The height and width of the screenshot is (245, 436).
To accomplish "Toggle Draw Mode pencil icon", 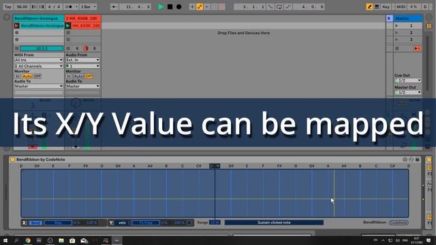I will click(x=369, y=7).
